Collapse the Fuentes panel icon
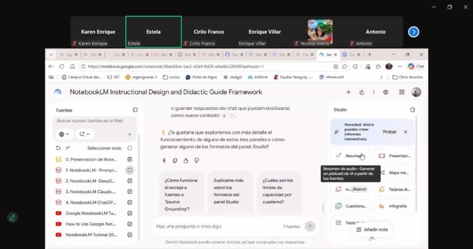473x249 pixels. [x=135, y=110]
